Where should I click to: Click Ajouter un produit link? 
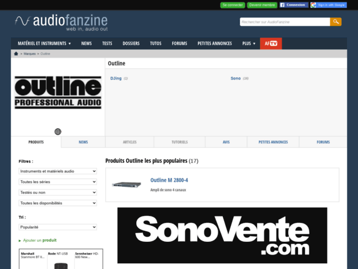(40, 240)
